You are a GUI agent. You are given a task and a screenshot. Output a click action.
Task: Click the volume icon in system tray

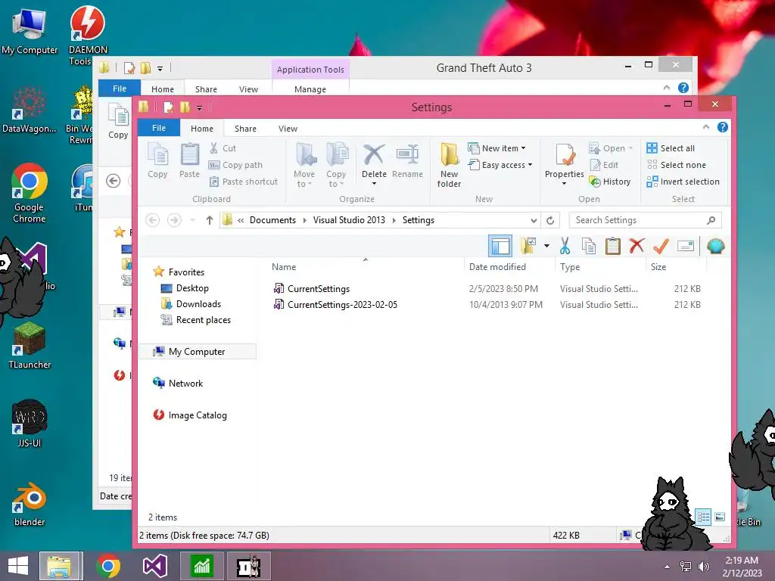[x=703, y=567]
